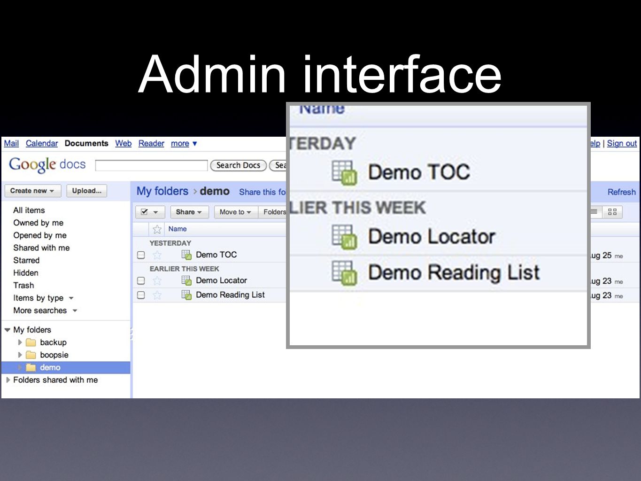Click the Upload... button

(x=87, y=191)
